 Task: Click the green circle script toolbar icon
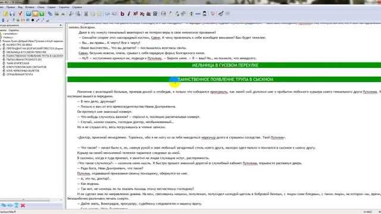tap(18, 20)
